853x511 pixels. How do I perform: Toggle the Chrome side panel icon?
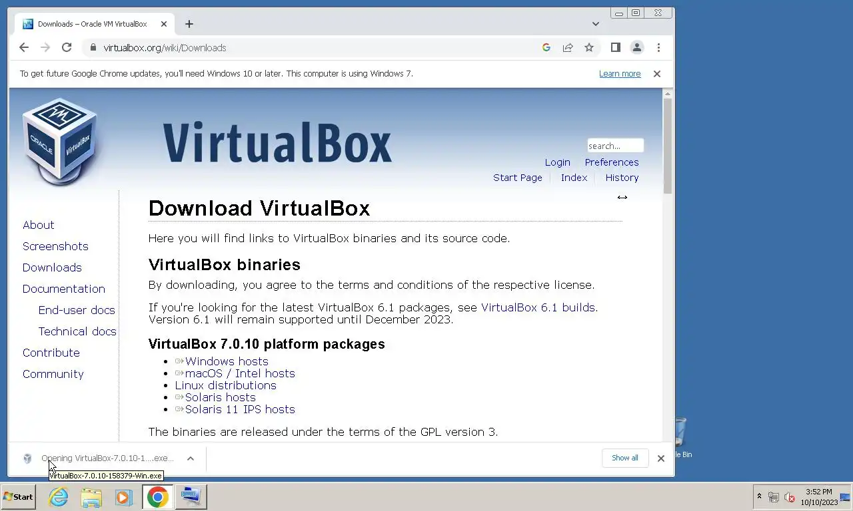coord(616,47)
